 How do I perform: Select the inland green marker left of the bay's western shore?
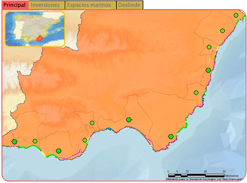92,123
